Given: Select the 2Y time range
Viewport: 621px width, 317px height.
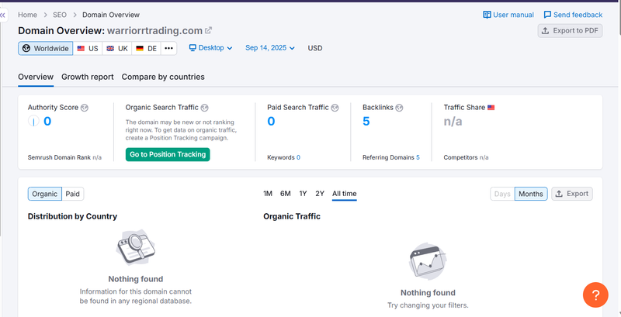Looking at the screenshot, I should pyautogui.click(x=320, y=193).
